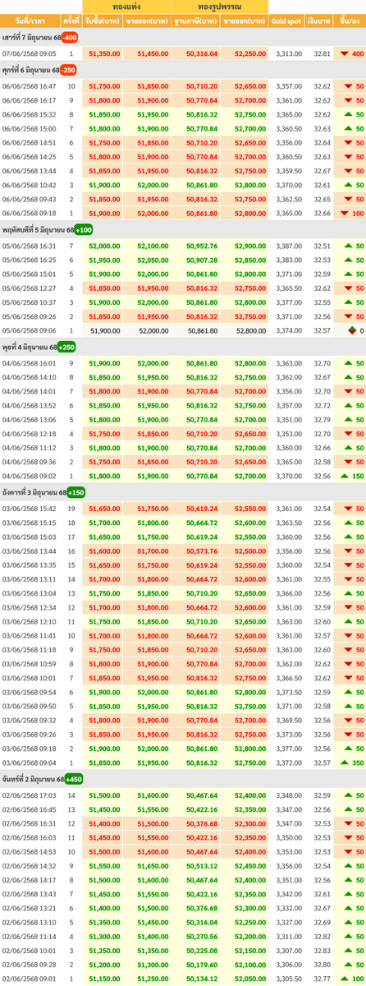Click the orange -250 badge for Friday 6 June
366x986 pixels.
pyautogui.click(x=68, y=71)
